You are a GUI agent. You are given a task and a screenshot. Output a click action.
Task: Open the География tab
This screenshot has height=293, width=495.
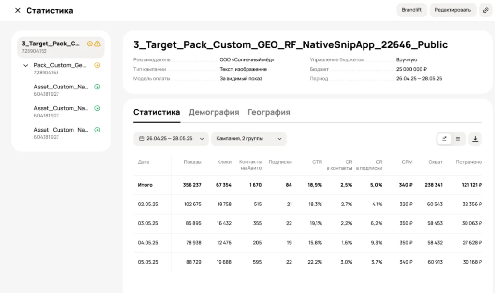[x=269, y=112]
